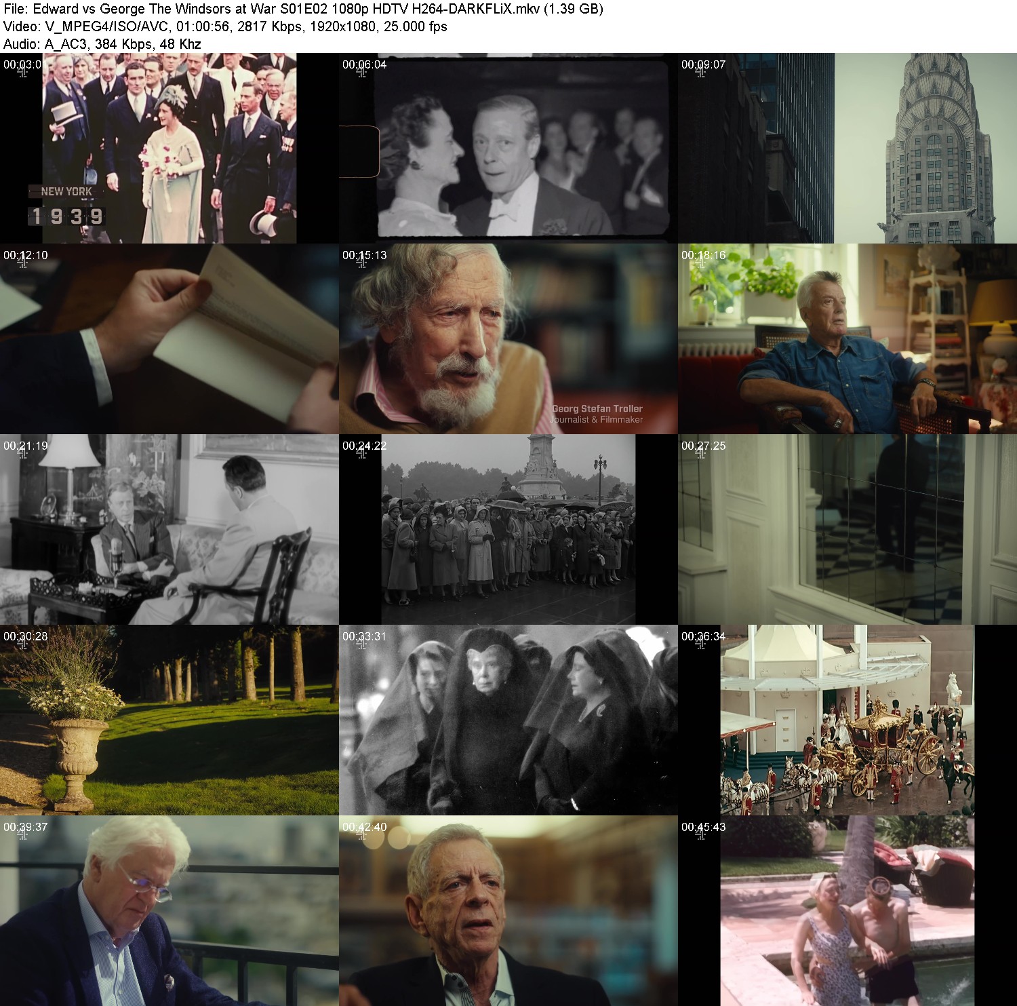Click the 00:12:10 timestamp label
This screenshot has width=1017, height=1006.
click(26, 255)
